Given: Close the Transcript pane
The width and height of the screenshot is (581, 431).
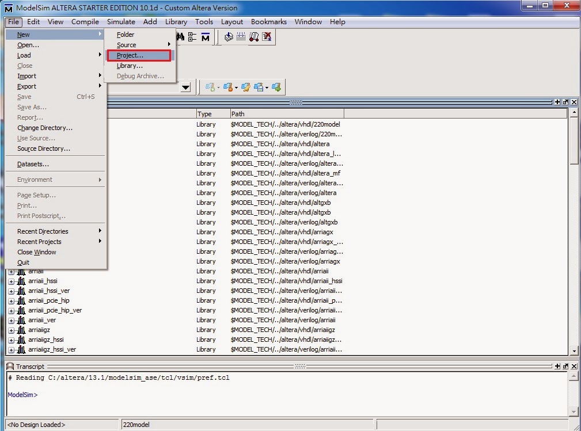Looking at the screenshot, I should coord(574,366).
